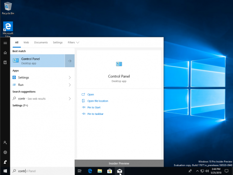233x175 pixels.
Task: Open the Windows Start button
Action: tap(5, 171)
